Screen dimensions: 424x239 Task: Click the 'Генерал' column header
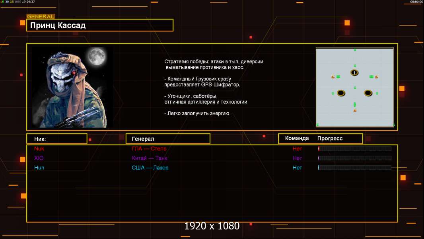pos(168,139)
